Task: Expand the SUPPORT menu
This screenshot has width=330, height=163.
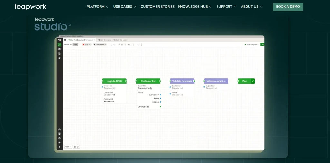Action: click(x=226, y=7)
